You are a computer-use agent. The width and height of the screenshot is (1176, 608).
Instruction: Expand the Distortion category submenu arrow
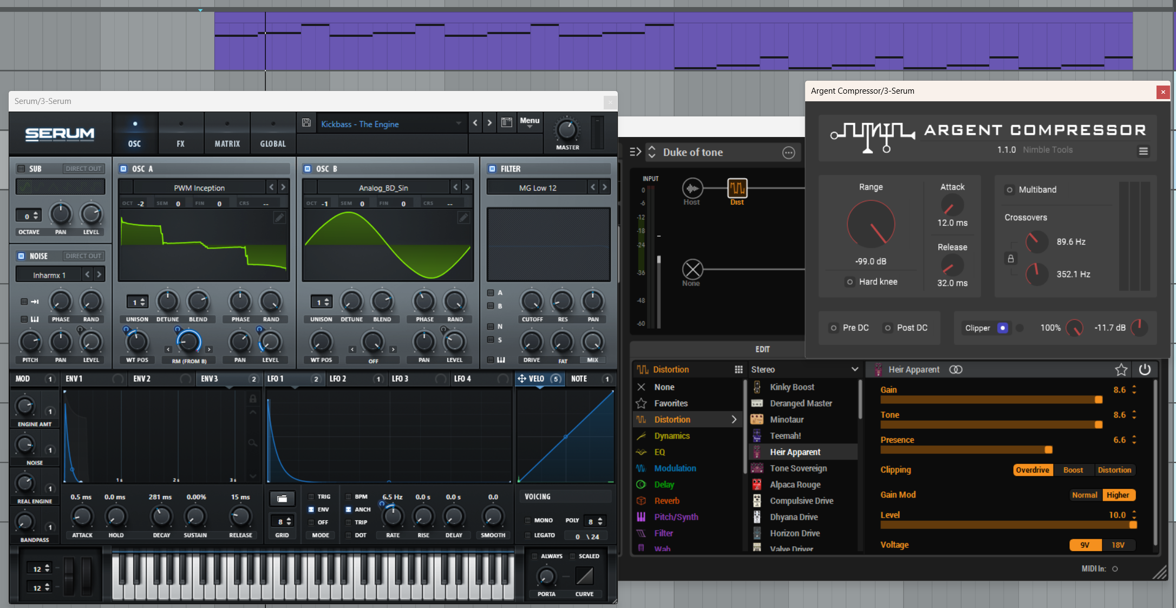tap(734, 420)
